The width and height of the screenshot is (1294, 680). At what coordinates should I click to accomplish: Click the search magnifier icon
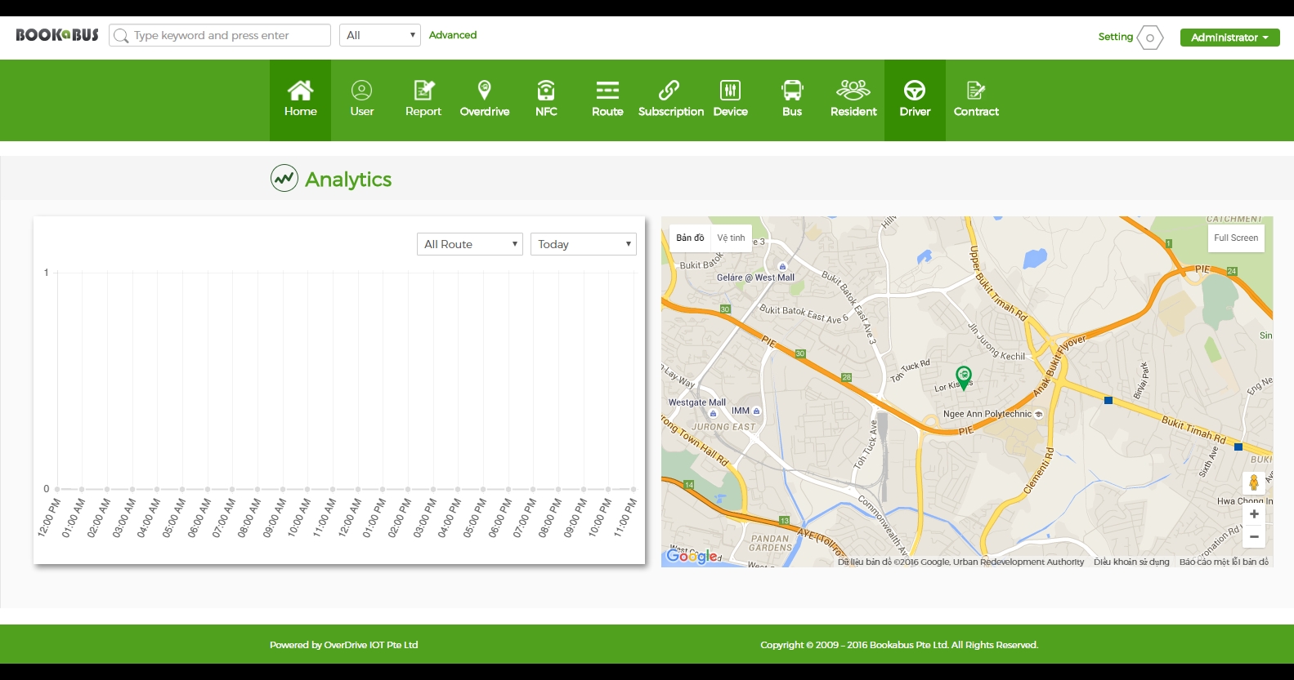(121, 36)
